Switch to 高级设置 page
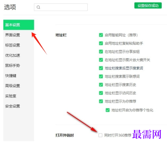 pos(13,86)
